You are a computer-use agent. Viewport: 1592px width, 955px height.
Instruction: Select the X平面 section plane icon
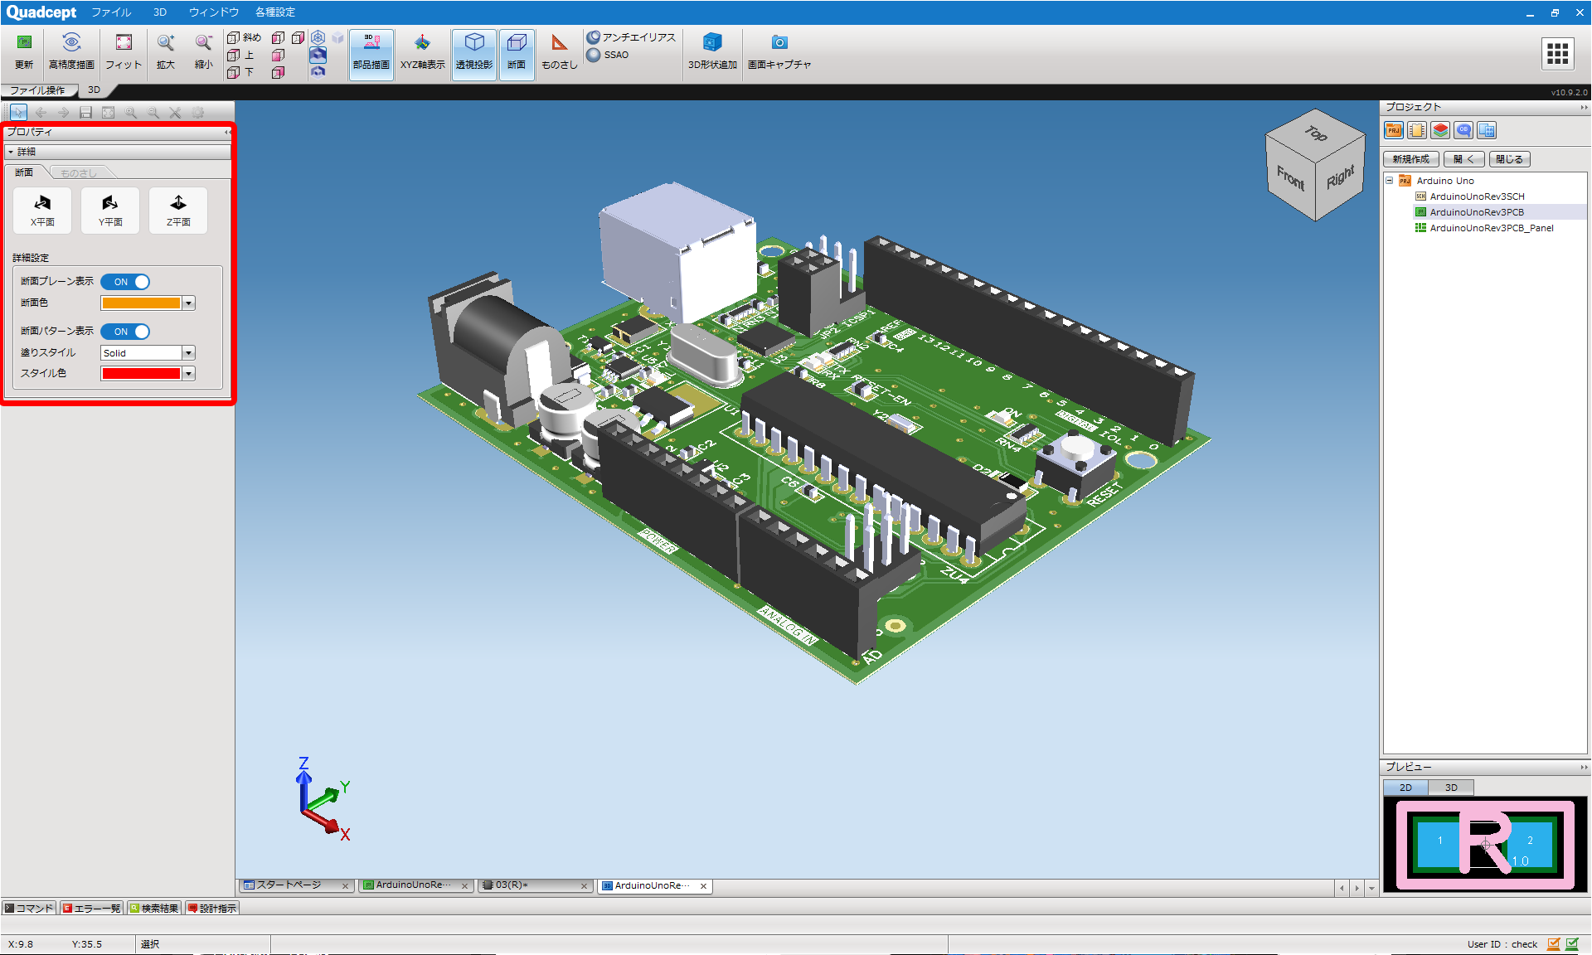42,211
